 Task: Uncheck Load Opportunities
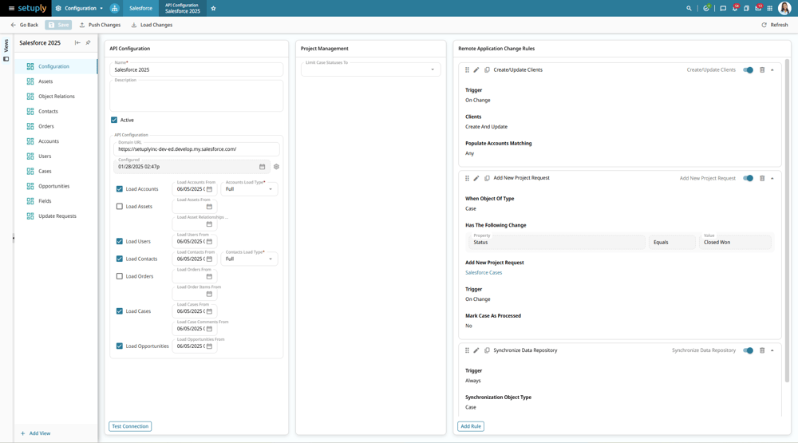pyautogui.click(x=120, y=346)
